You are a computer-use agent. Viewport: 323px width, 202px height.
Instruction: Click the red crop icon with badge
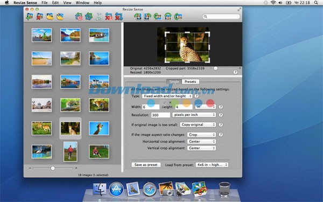point(109,16)
